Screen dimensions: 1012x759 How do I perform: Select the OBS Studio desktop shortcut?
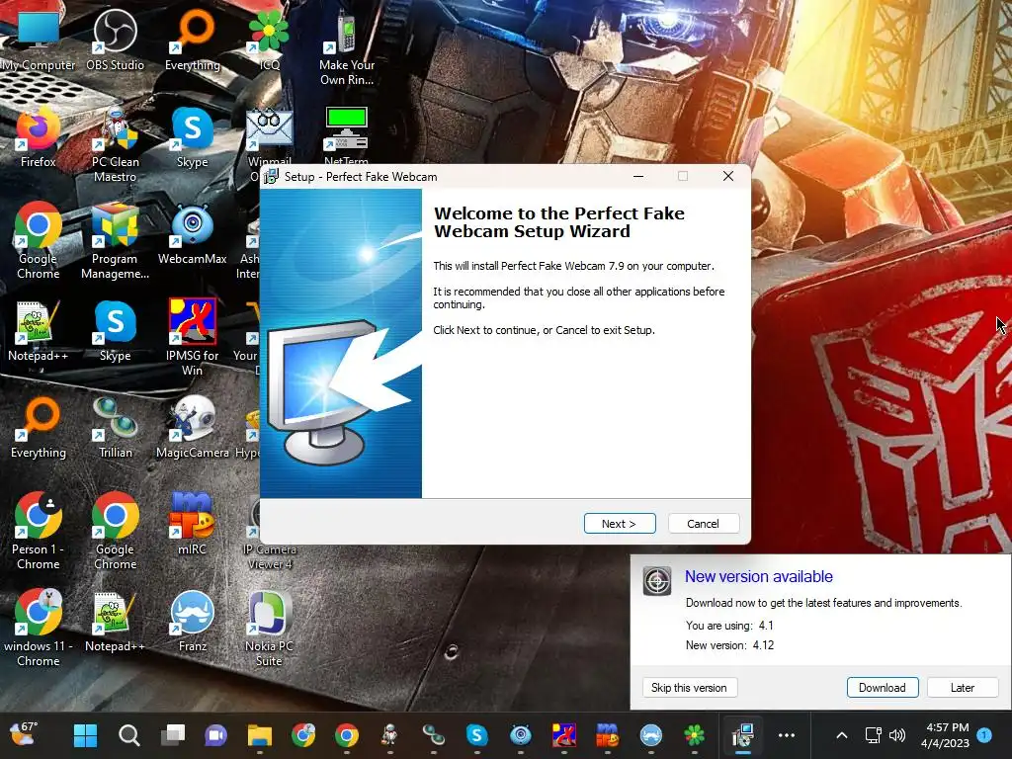click(115, 41)
